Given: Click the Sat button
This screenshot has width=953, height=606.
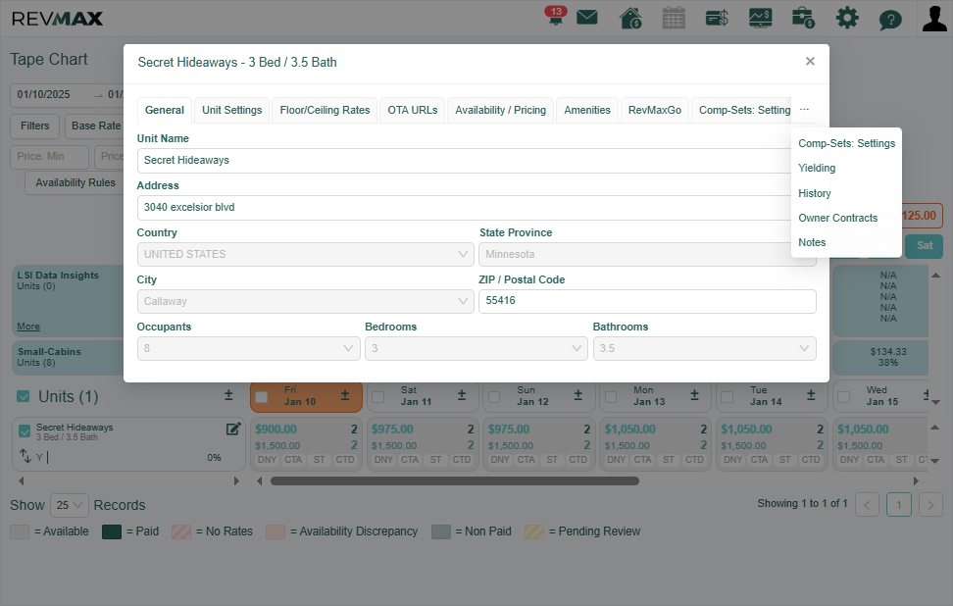Looking at the screenshot, I should tap(925, 245).
